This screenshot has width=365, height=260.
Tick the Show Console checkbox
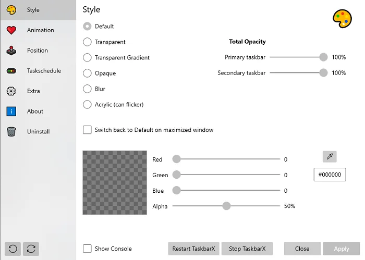(x=87, y=249)
